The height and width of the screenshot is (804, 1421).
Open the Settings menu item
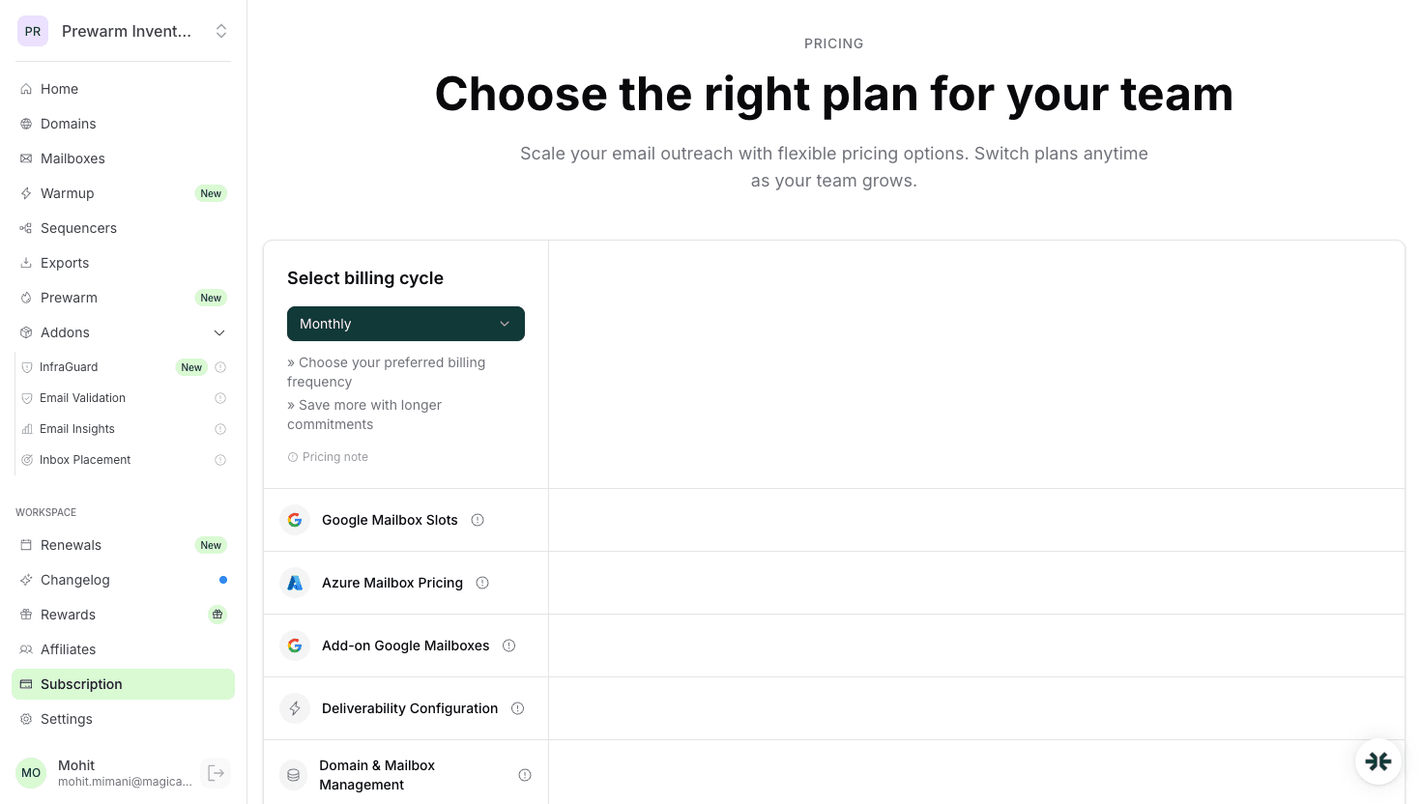(x=67, y=719)
